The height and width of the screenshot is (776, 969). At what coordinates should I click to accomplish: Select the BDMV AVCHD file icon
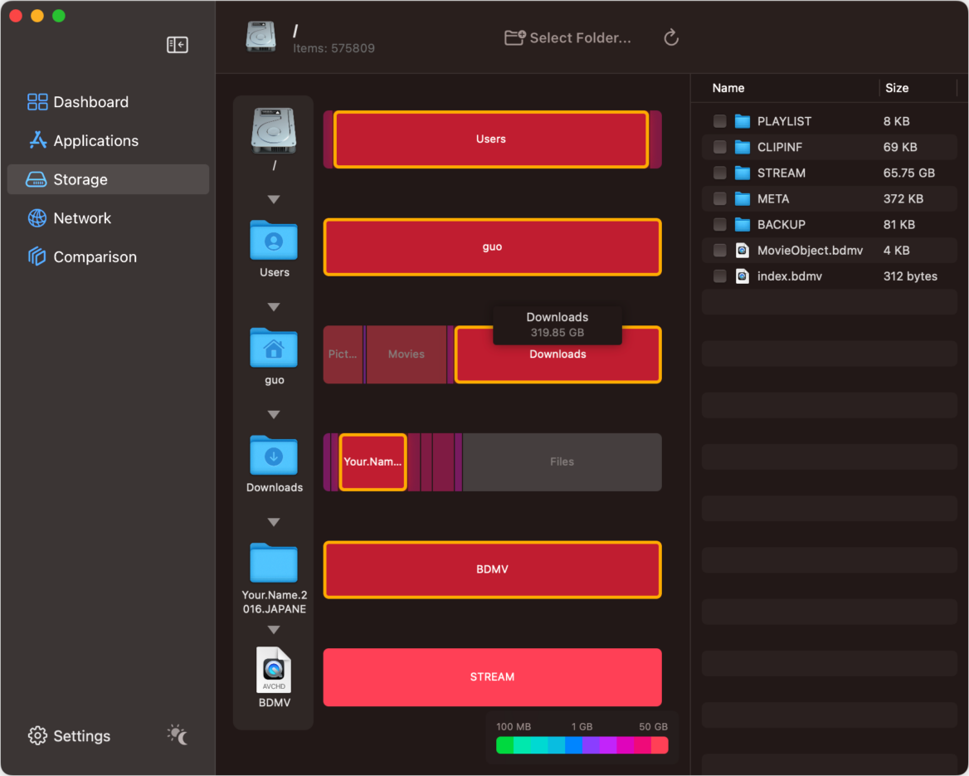[274, 671]
